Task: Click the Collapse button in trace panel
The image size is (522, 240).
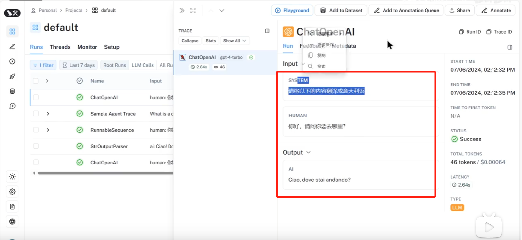Action: coord(190,41)
